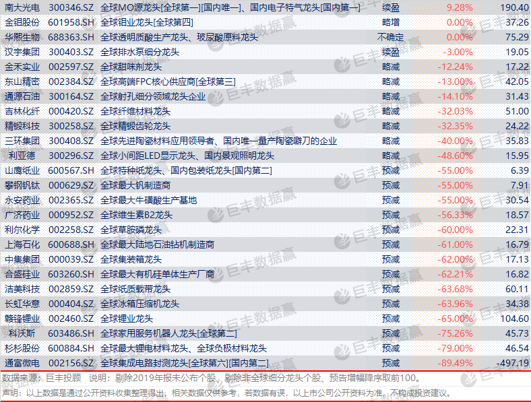531x402 pixels.
Task: Click description 全球精锻齿轮龙头
Action: coord(135,126)
